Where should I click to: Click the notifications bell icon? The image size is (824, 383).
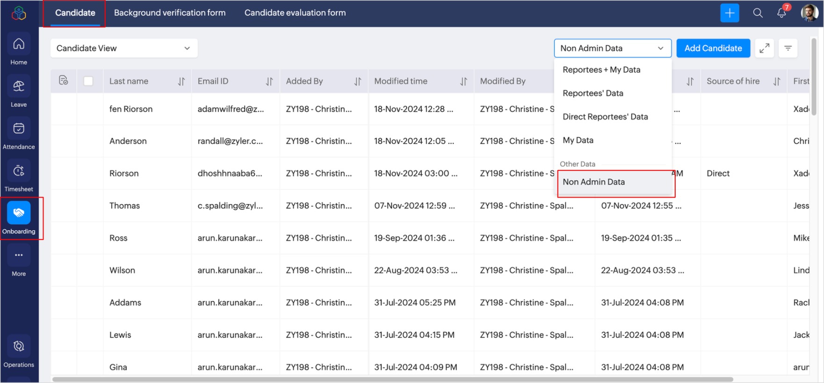tap(781, 13)
